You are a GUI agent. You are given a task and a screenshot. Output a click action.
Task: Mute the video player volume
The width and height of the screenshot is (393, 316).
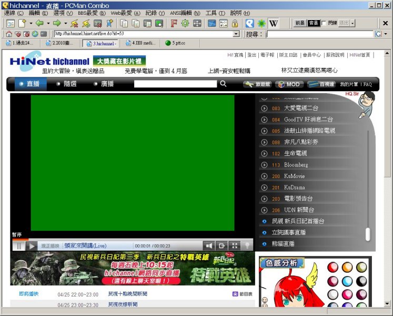(x=209, y=245)
